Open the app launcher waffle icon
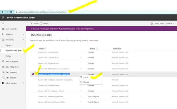The height and width of the screenshot is (109, 177). pos(3,18)
